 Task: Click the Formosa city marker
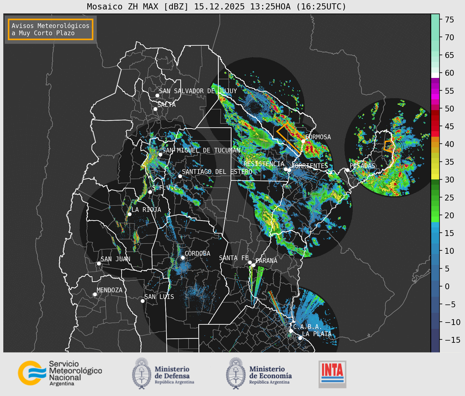[303, 141]
